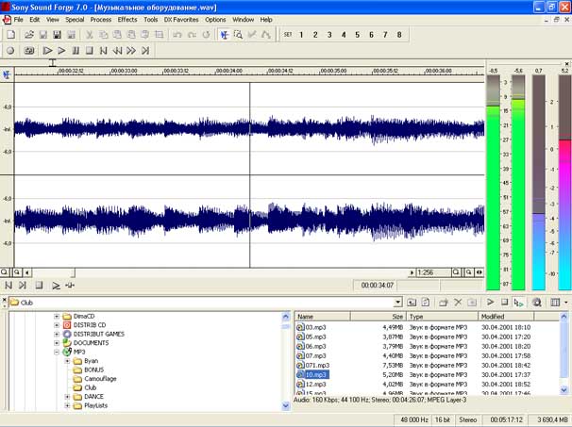Select the Envelope tool icon

click(x=266, y=35)
